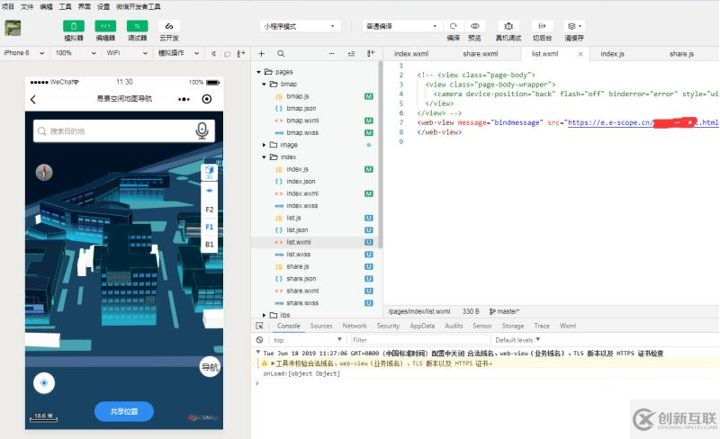Viewport: 720px width, 439px height.
Task: Open the 模拟操作 dropdown
Action: (x=178, y=53)
